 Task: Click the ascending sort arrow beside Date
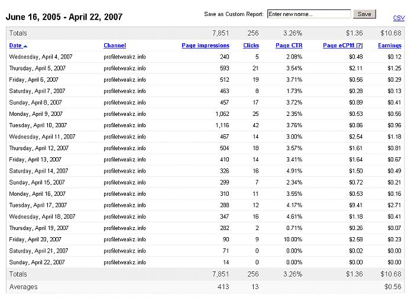[x=25, y=46]
